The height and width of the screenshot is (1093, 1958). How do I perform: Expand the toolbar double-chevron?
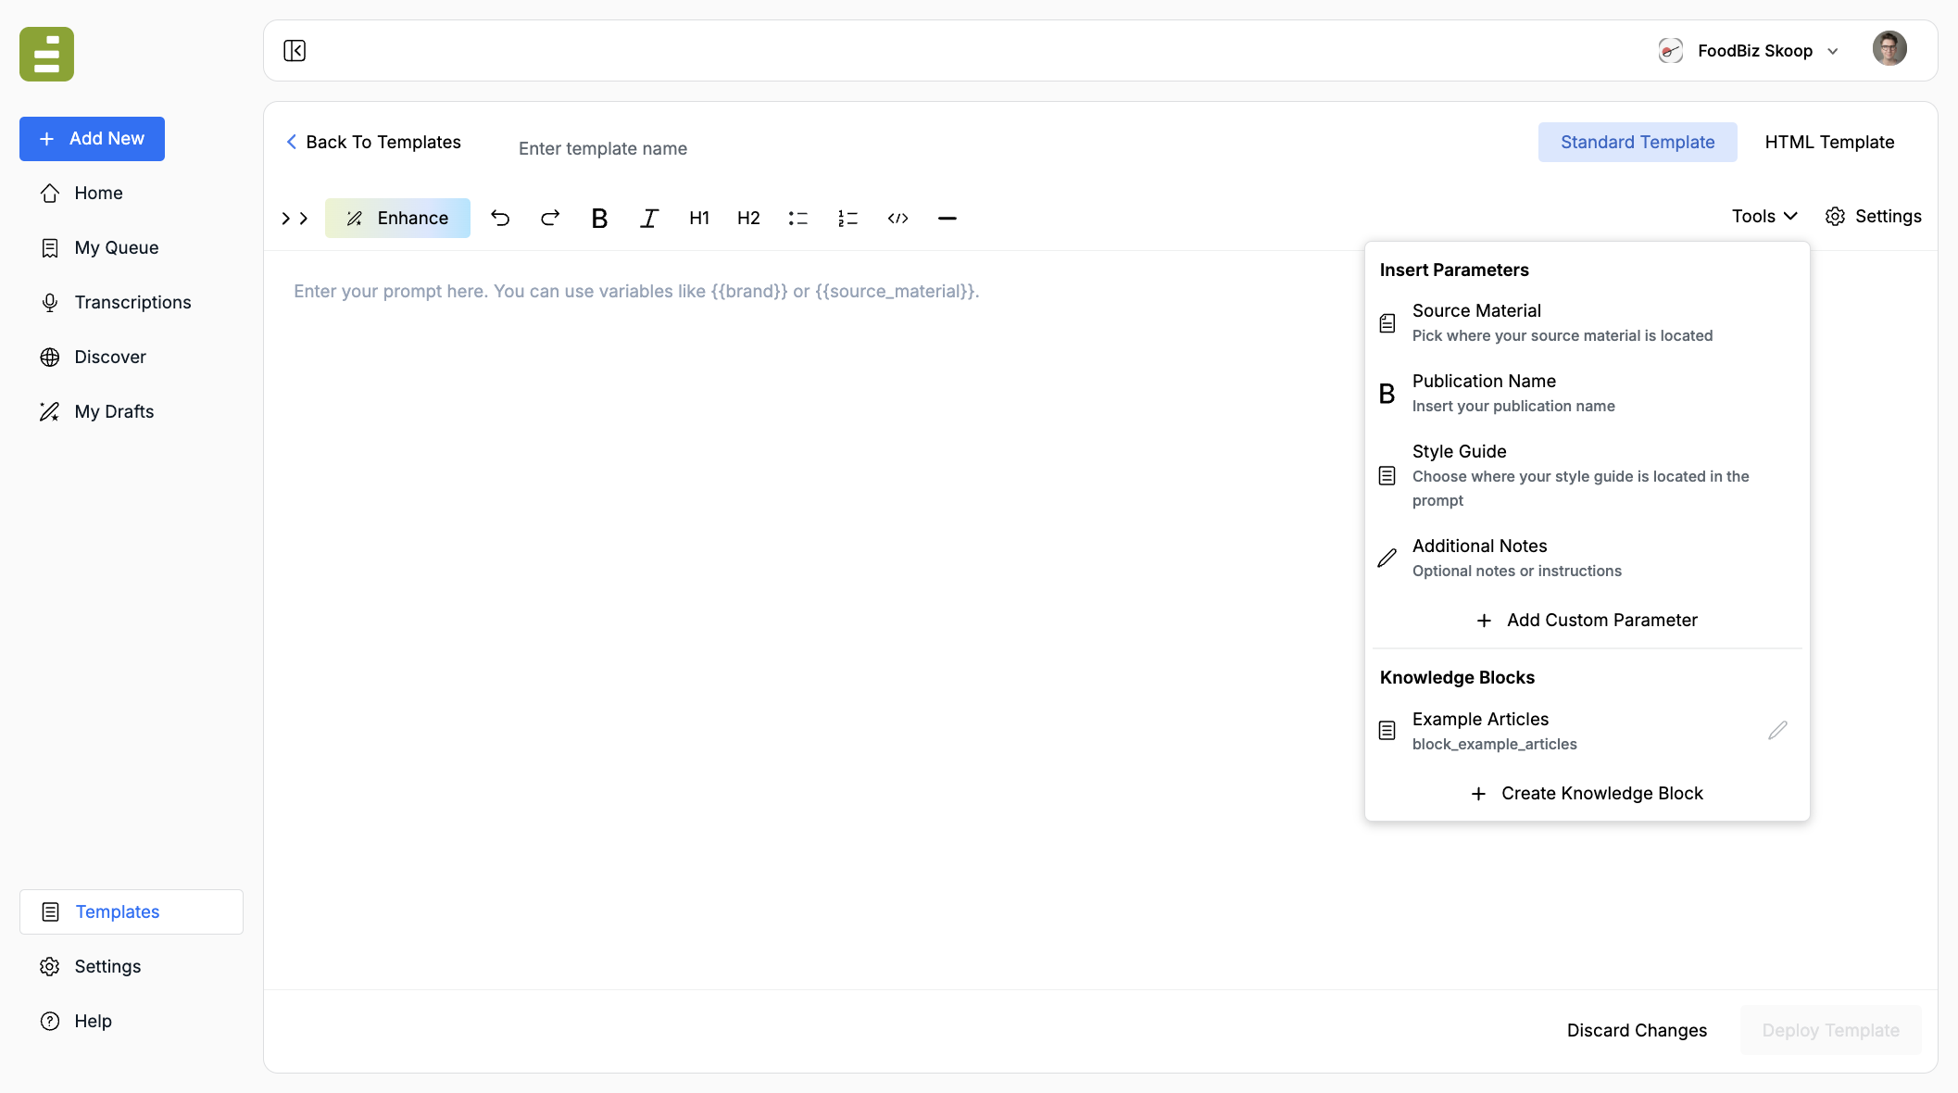tap(295, 219)
